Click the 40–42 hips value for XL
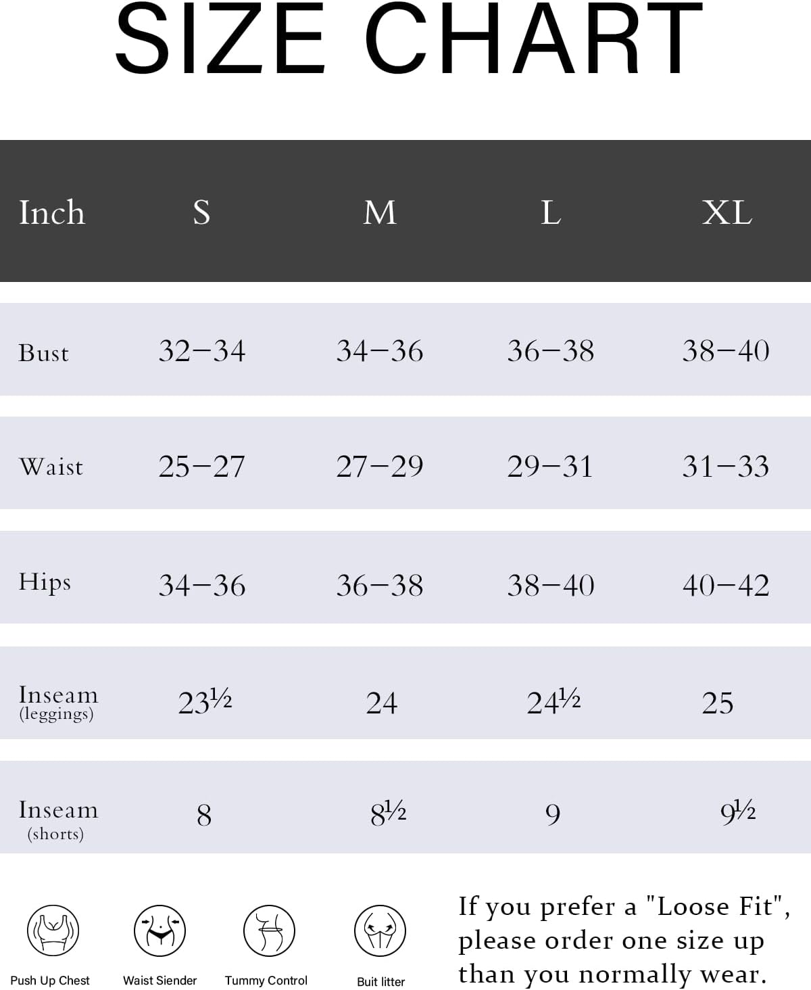Screen dimensions: 811x990 click(x=726, y=585)
